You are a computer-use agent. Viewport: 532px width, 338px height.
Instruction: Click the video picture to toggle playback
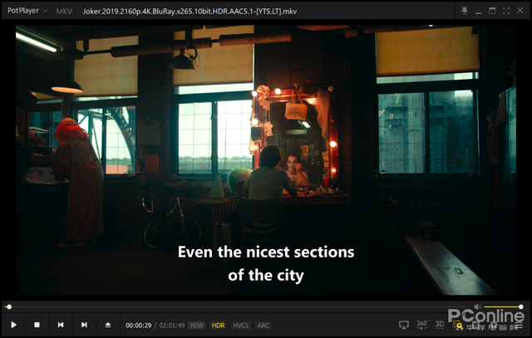point(266,159)
